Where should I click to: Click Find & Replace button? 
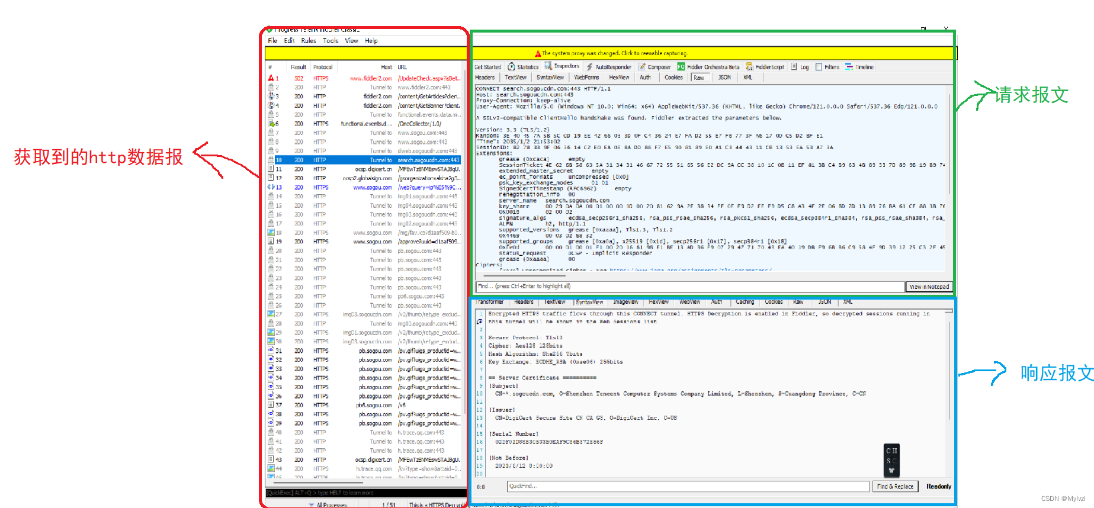pyautogui.click(x=895, y=486)
